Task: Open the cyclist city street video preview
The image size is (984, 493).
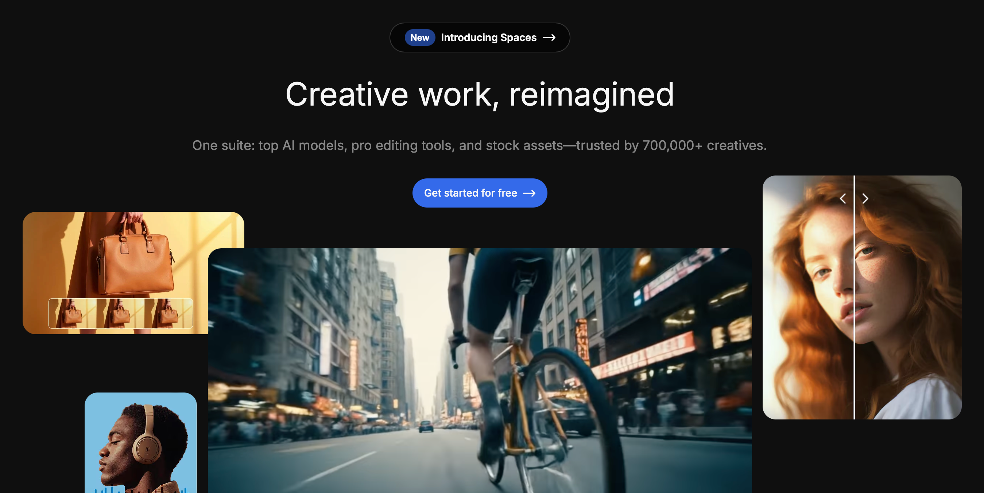Action: 479,371
